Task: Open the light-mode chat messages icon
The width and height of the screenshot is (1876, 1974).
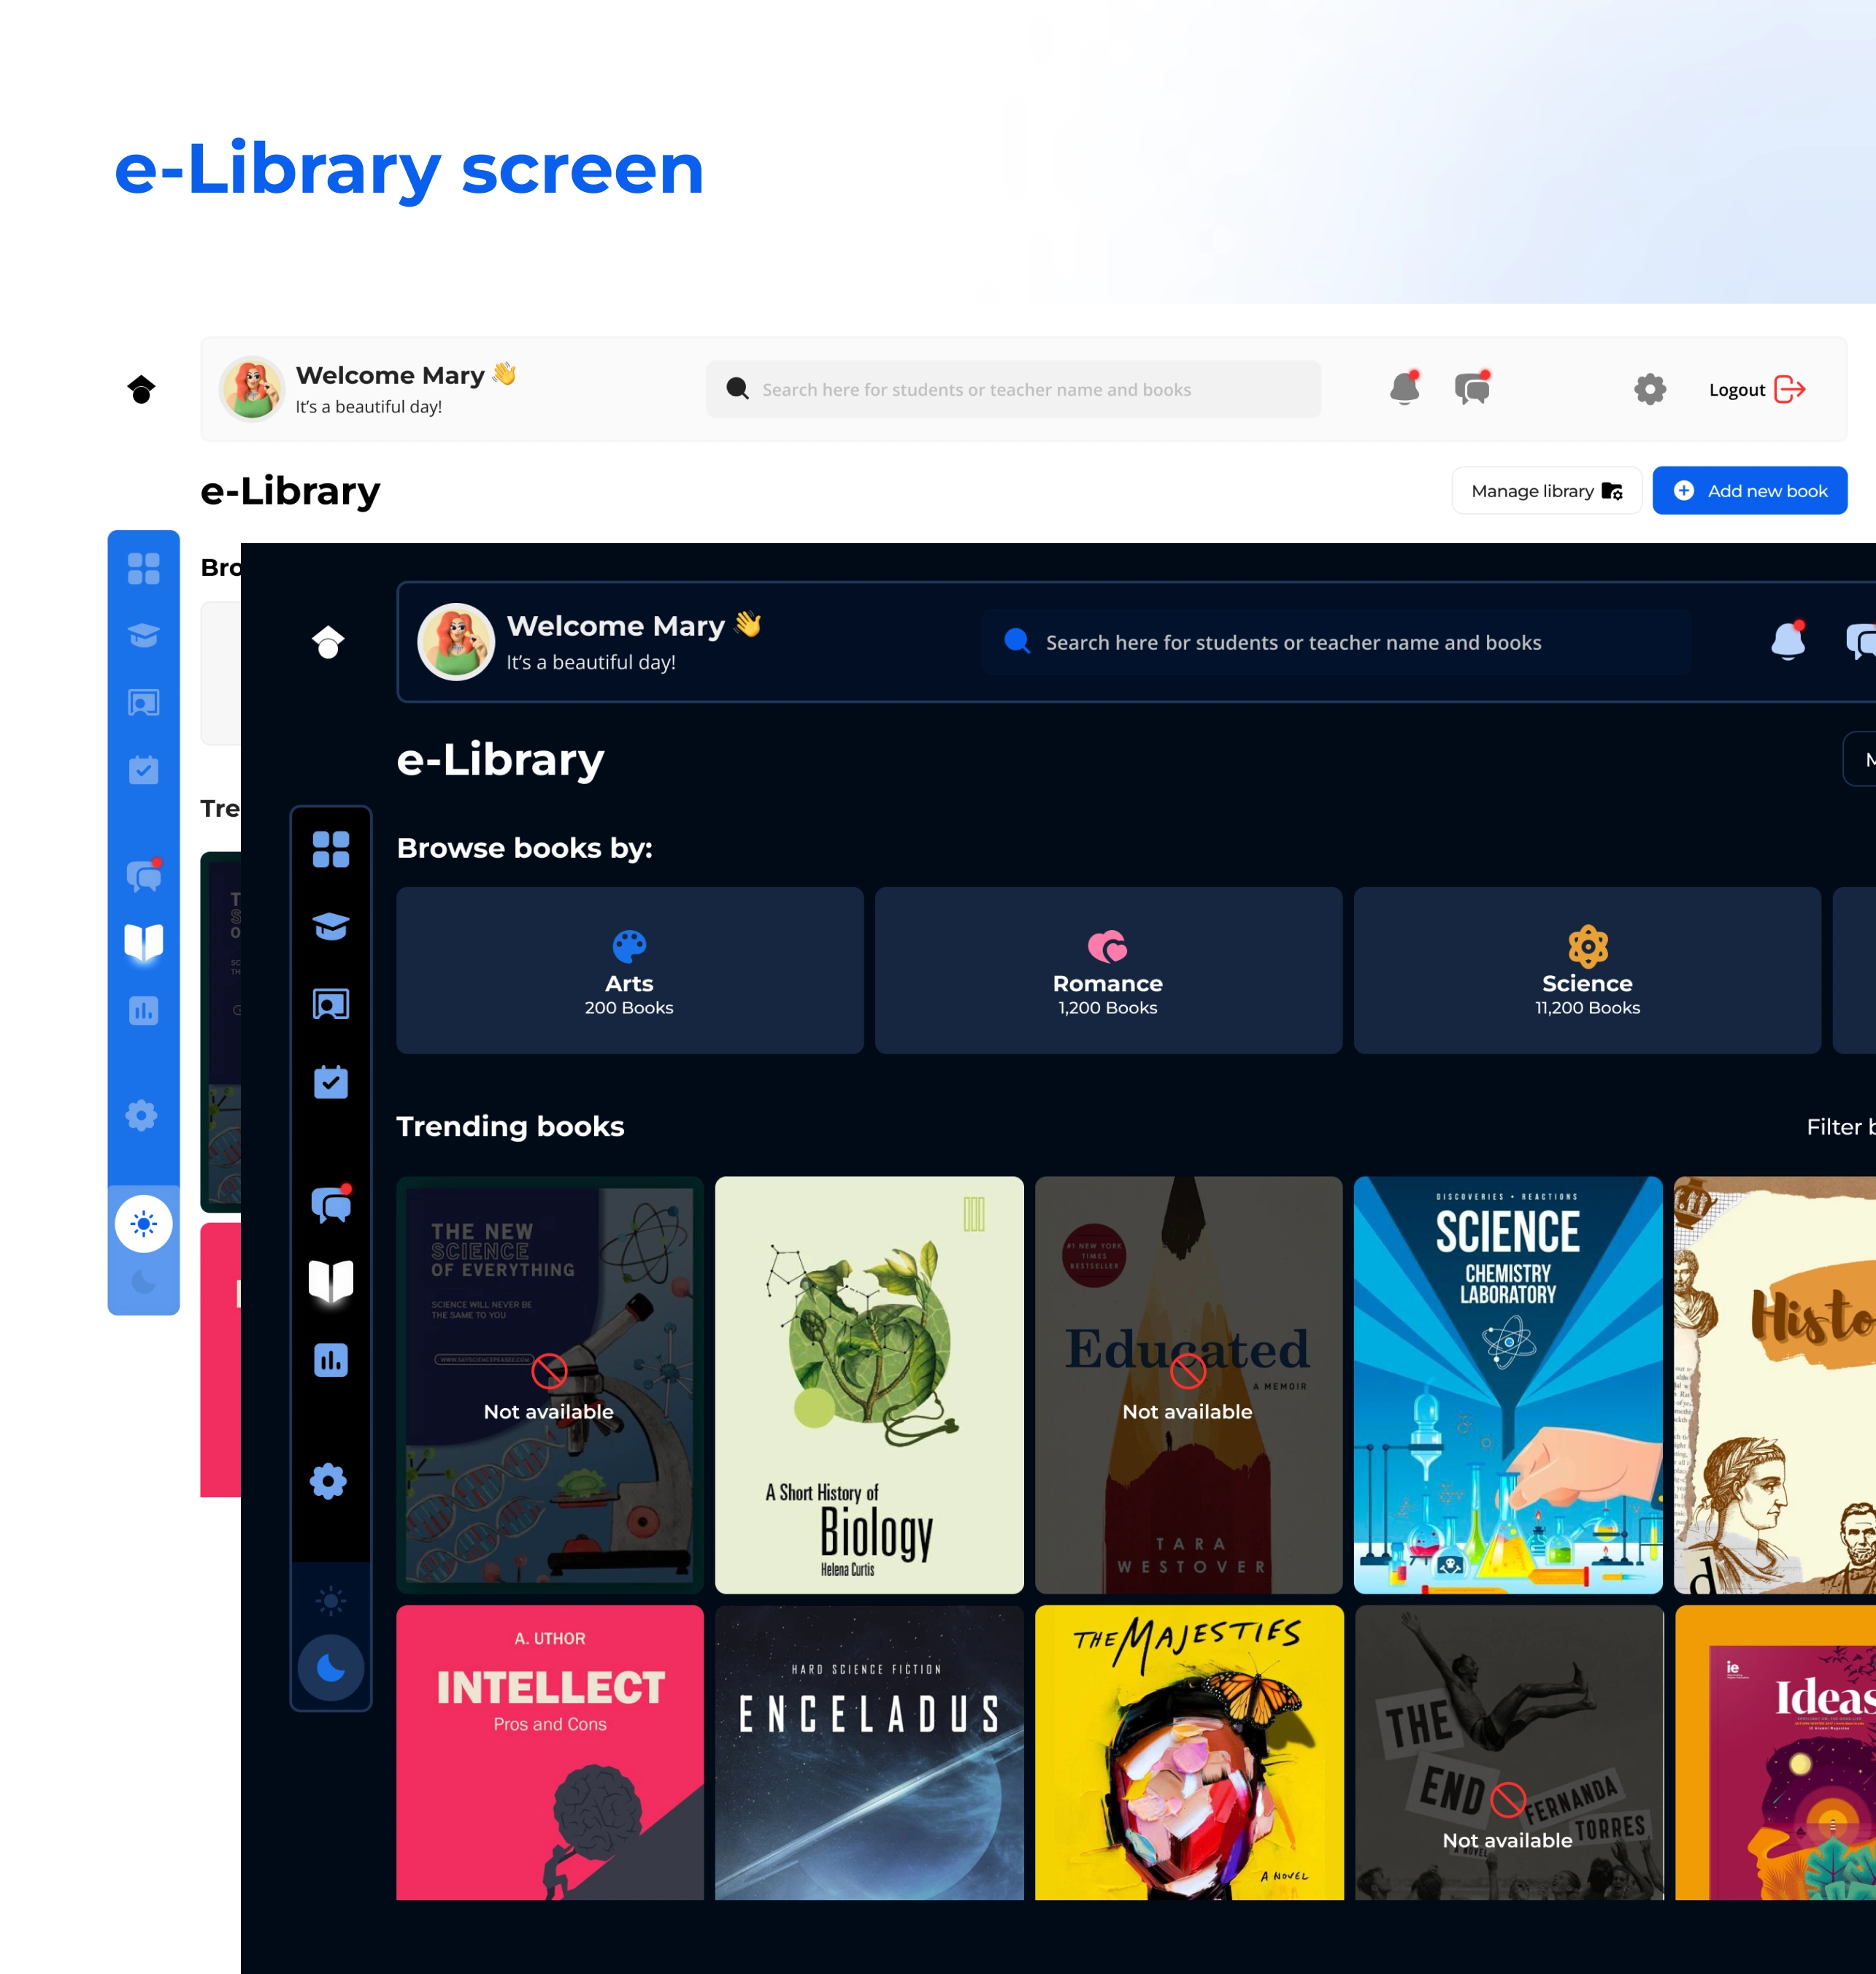Action: 1472,388
